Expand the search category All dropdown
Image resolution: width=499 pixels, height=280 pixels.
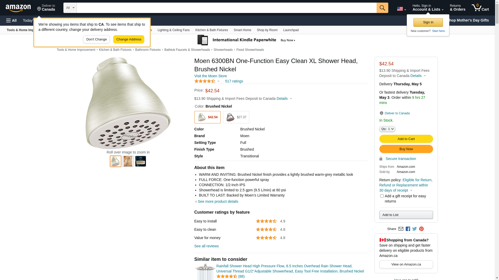[70, 8]
